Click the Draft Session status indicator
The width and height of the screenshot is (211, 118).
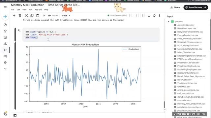click(x=117, y=15)
